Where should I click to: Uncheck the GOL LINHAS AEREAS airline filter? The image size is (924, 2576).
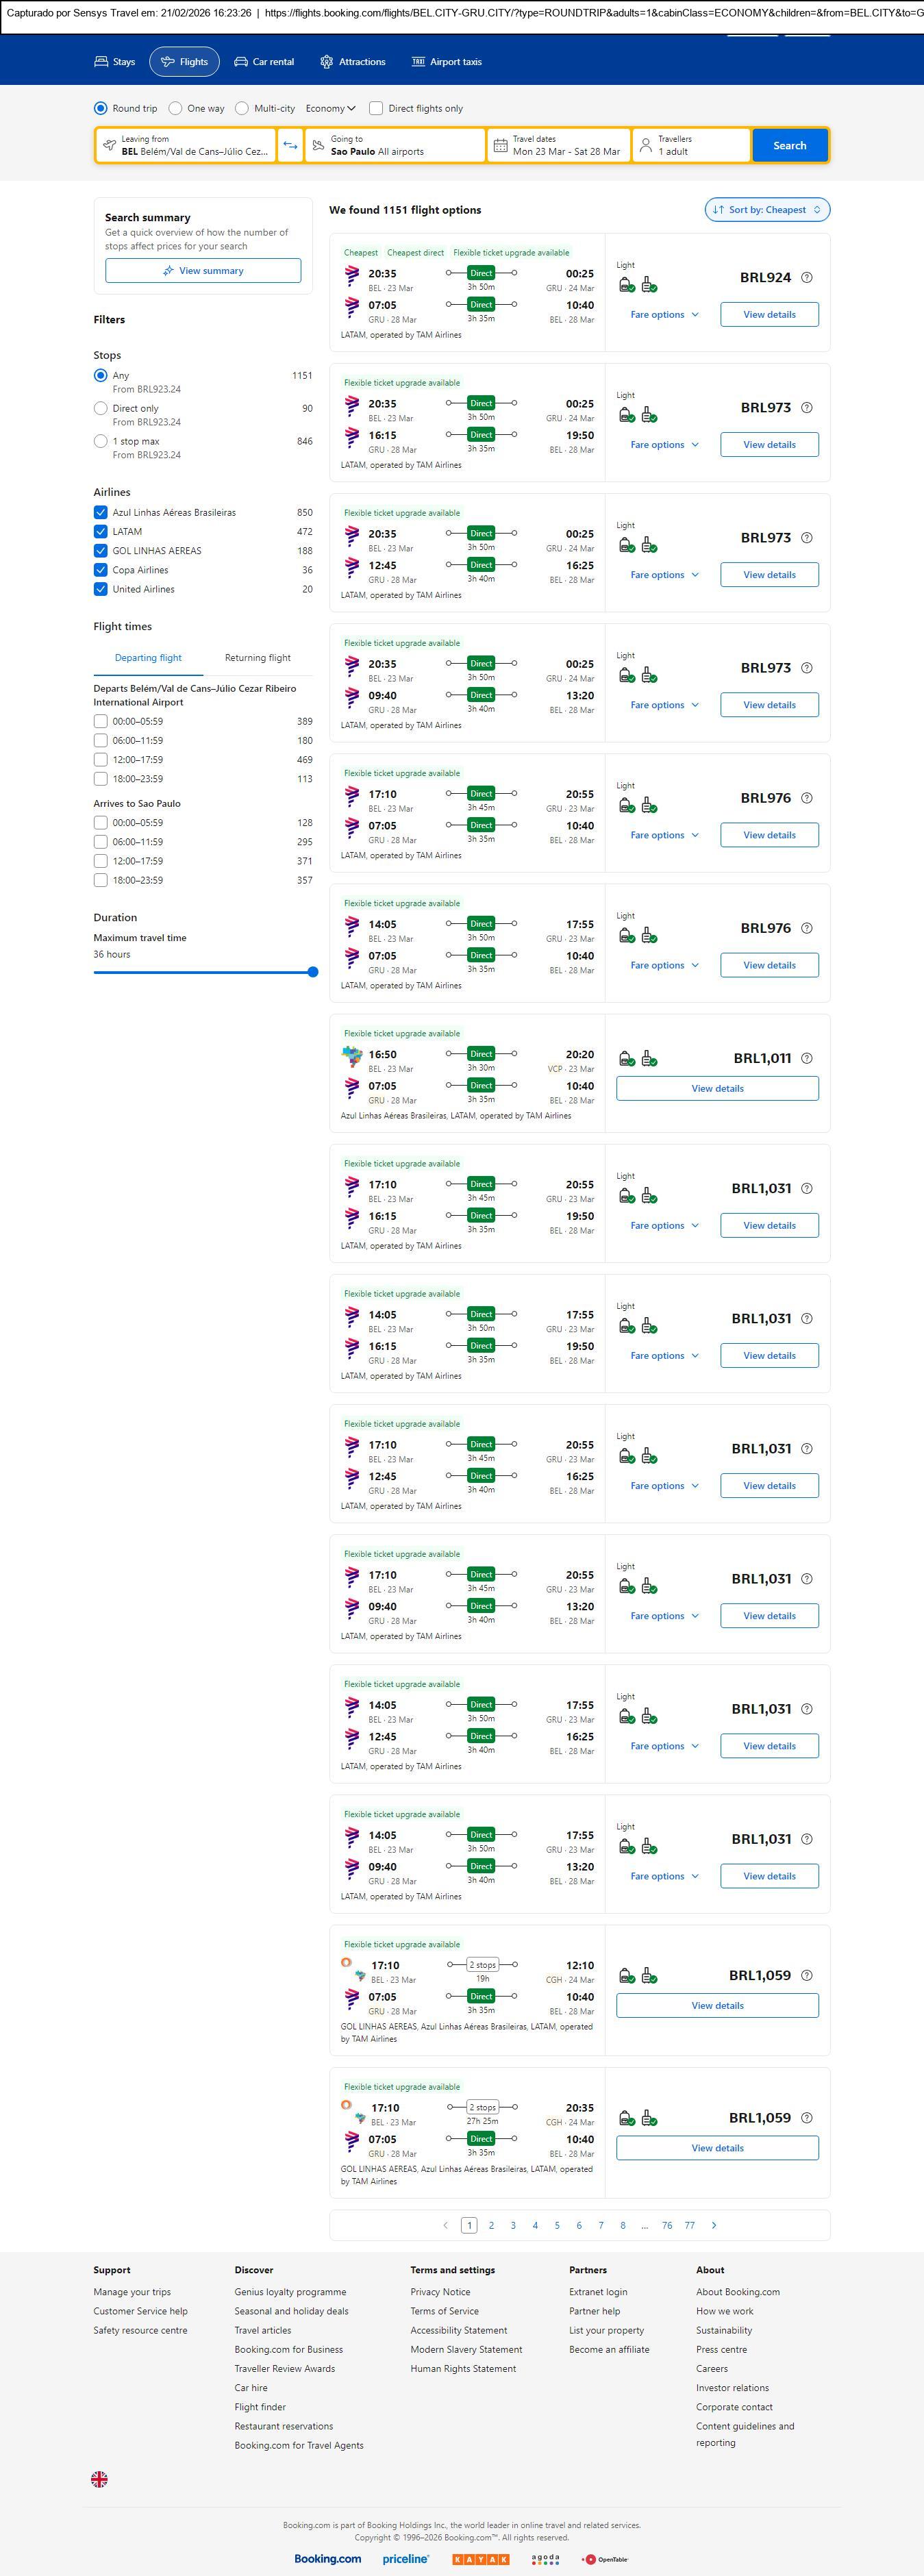tap(101, 551)
